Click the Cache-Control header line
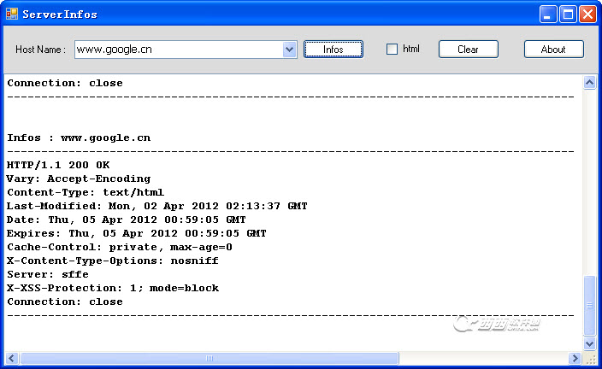Screen dimensions: 602x369 (120, 247)
